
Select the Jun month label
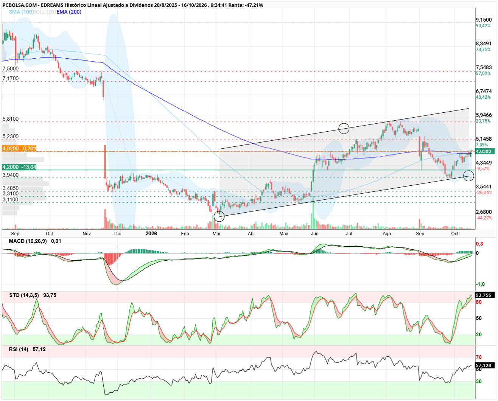tap(314, 234)
